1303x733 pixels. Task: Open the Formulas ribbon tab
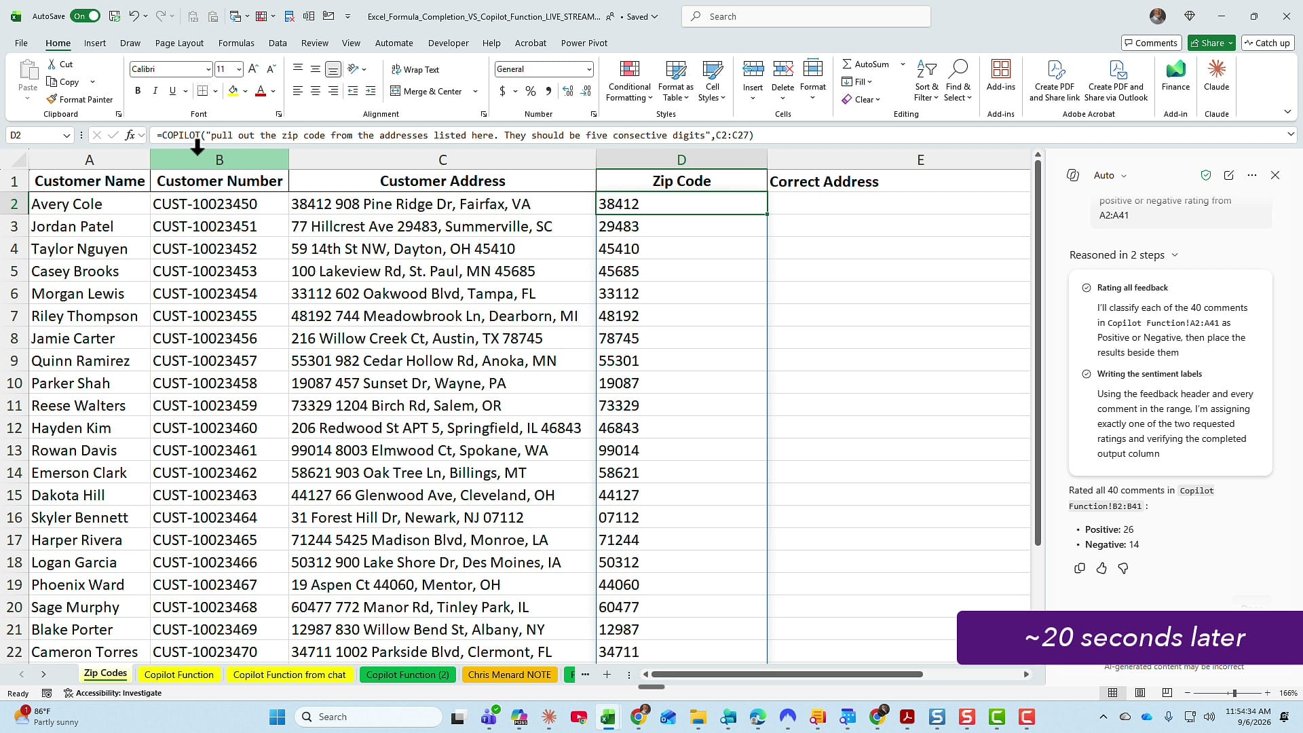[236, 43]
